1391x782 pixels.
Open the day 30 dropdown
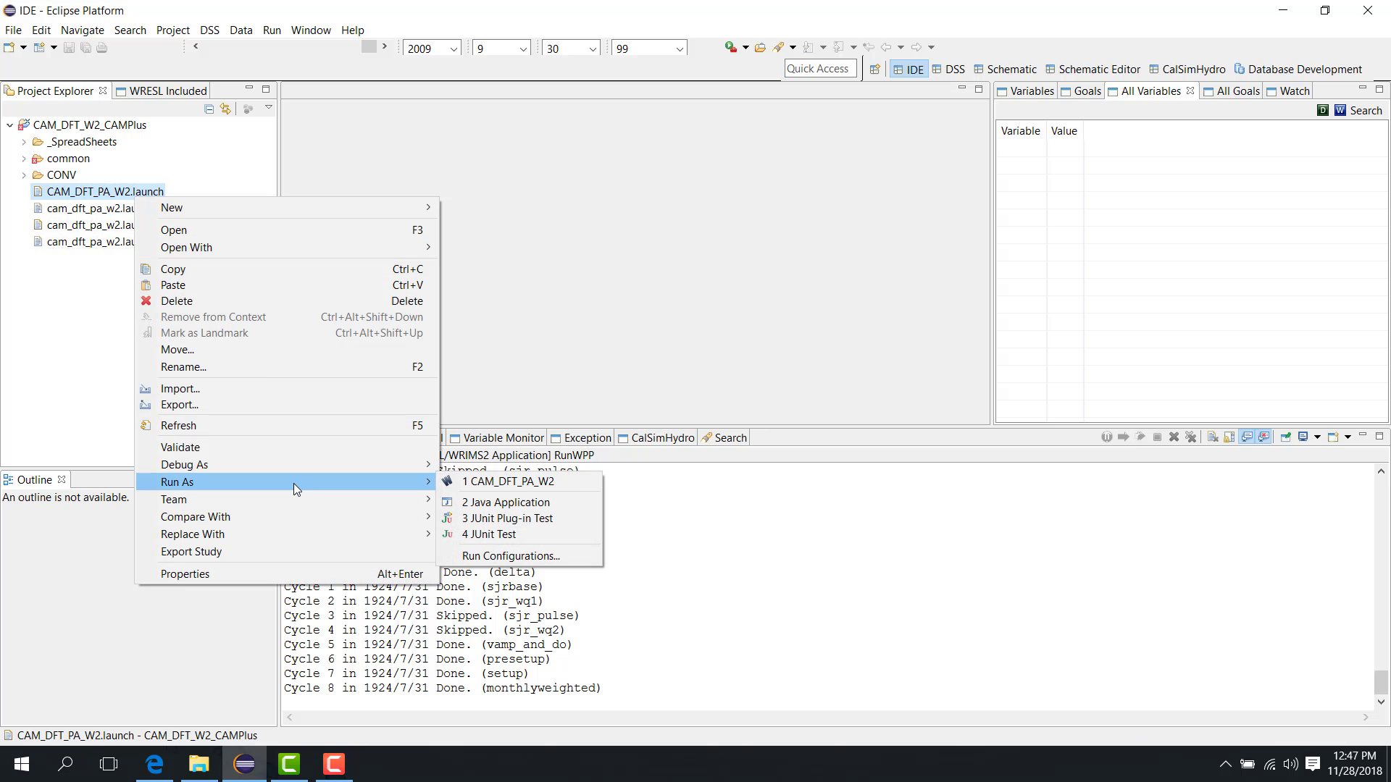(x=592, y=49)
